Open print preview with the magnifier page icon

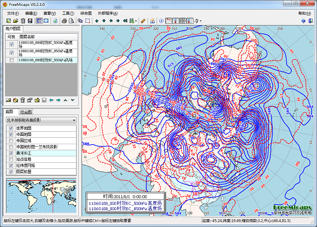tap(71, 21)
